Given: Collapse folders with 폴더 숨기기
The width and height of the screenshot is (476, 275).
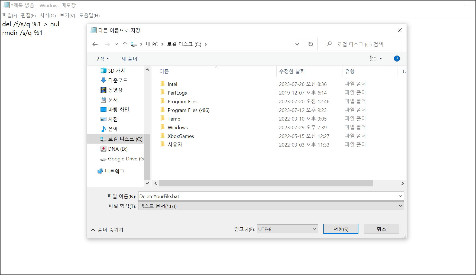Looking at the screenshot, I should [x=108, y=230].
